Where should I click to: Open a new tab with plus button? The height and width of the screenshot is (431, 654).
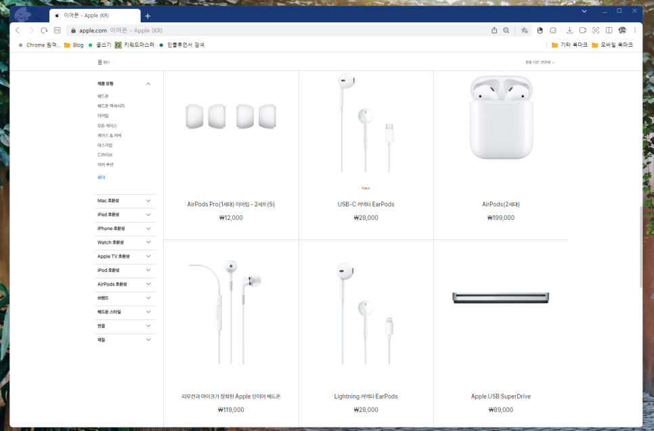[x=148, y=16]
